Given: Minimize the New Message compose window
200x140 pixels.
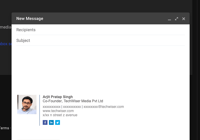Looking at the screenshot, I should (x=169, y=19).
